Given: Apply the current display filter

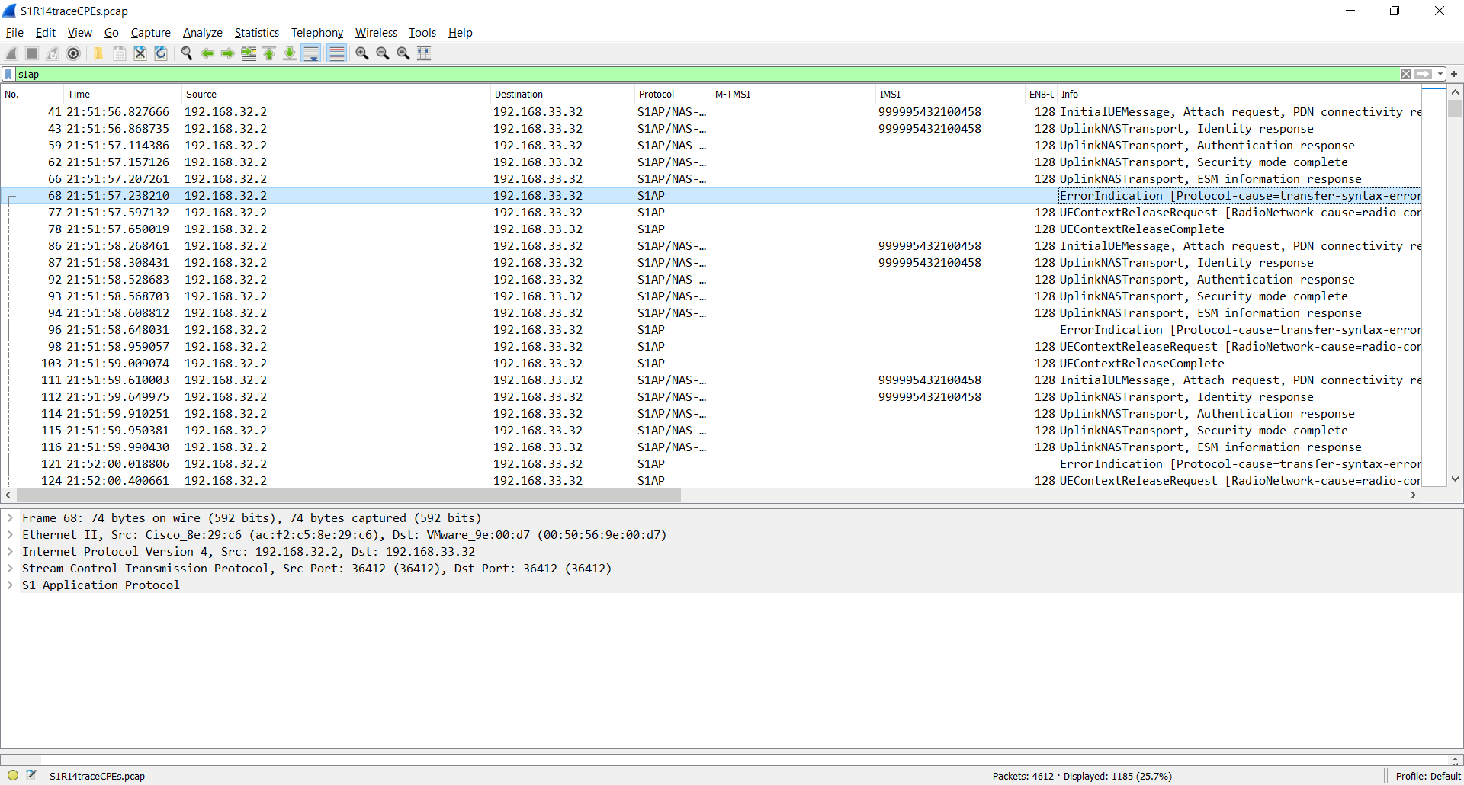Looking at the screenshot, I should tap(1424, 74).
